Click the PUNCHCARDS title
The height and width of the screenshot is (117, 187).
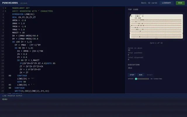(x=10, y=3)
